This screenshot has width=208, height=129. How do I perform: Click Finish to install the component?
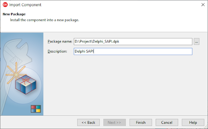click(141, 123)
